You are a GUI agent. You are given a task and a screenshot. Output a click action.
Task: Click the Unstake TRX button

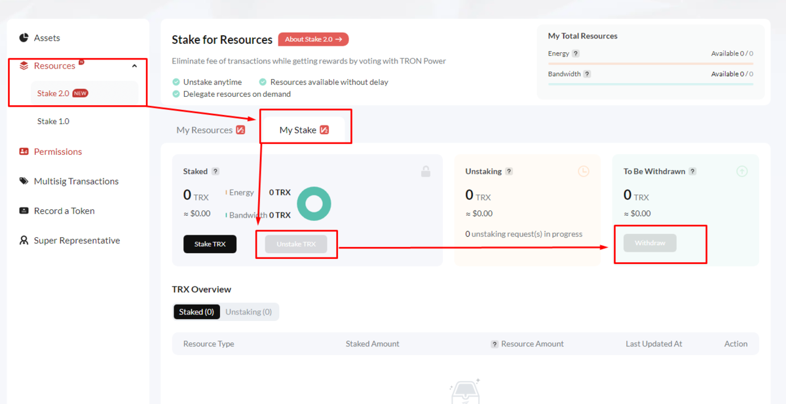point(296,244)
